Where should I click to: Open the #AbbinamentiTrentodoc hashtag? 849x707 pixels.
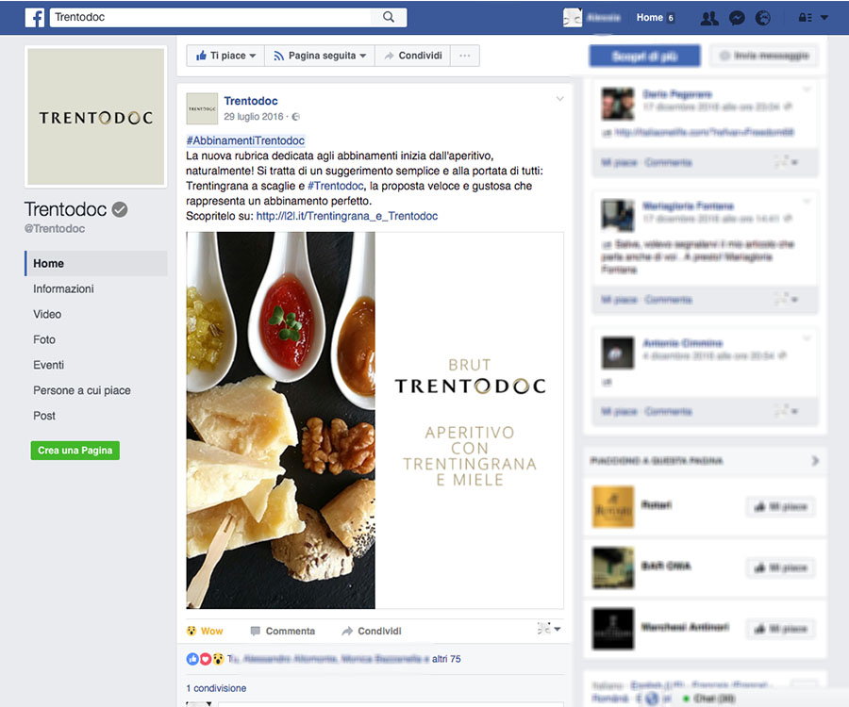click(x=245, y=140)
